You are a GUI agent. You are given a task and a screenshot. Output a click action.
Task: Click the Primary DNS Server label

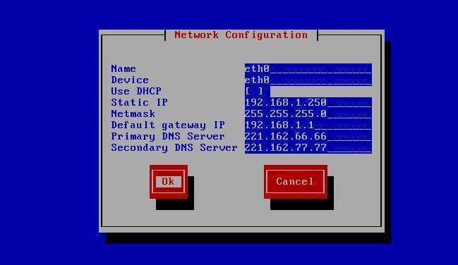click(168, 137)
